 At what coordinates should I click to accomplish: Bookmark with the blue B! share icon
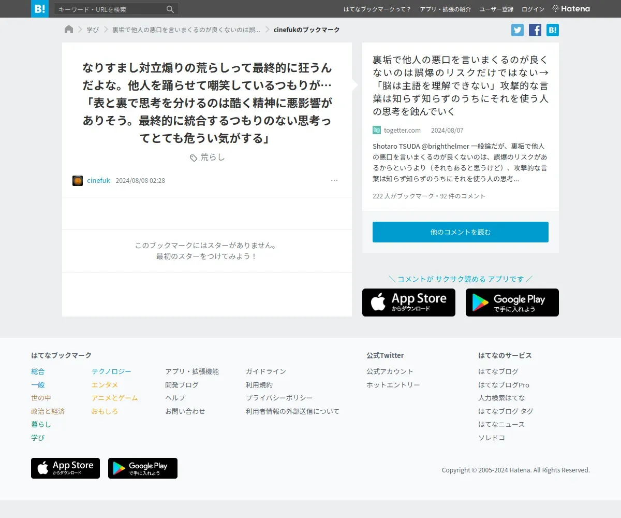[x=553, y=30]
